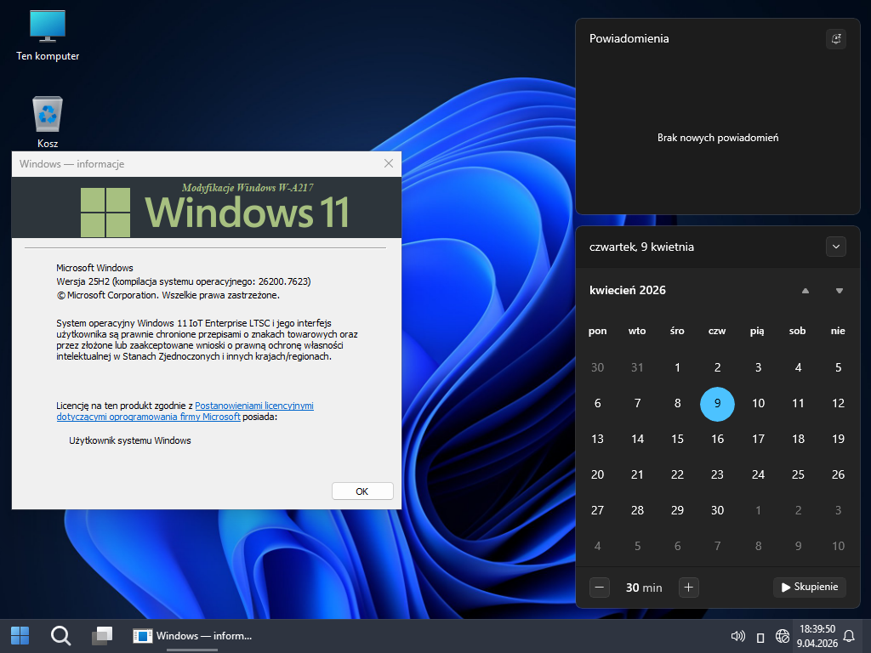871x653 pixels.
Task: Select April 16 in the calendar
Action: click(717, 439)
